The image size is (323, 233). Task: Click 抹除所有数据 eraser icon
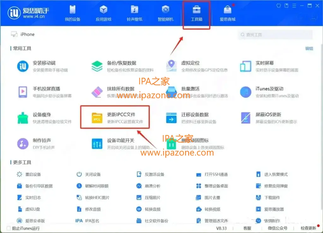[97, 92]
